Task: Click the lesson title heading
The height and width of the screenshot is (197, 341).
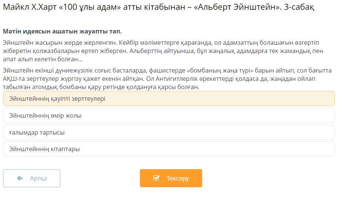Action: click(158, 7)
